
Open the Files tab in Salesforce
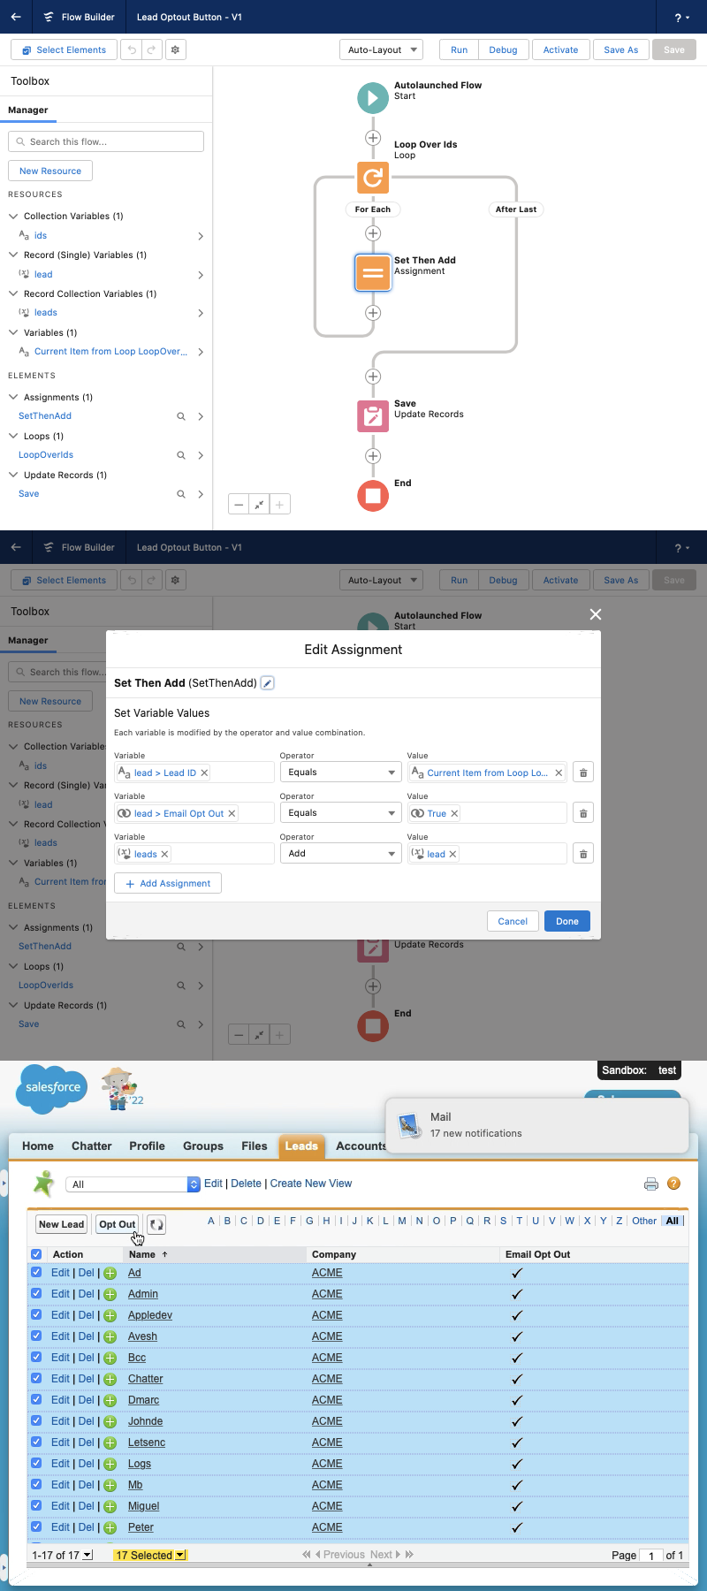255,1146
